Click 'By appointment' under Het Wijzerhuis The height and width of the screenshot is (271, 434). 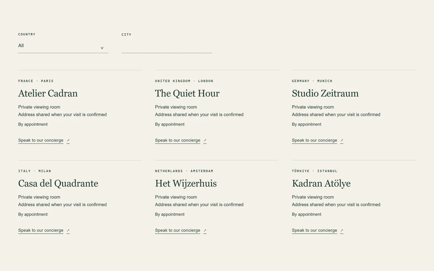coord(170,214)
